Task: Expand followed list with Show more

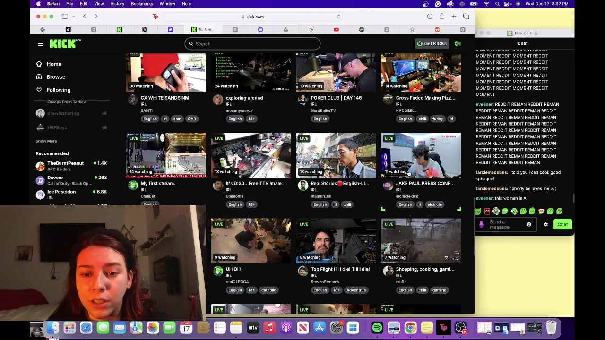Action: (46, 141)
